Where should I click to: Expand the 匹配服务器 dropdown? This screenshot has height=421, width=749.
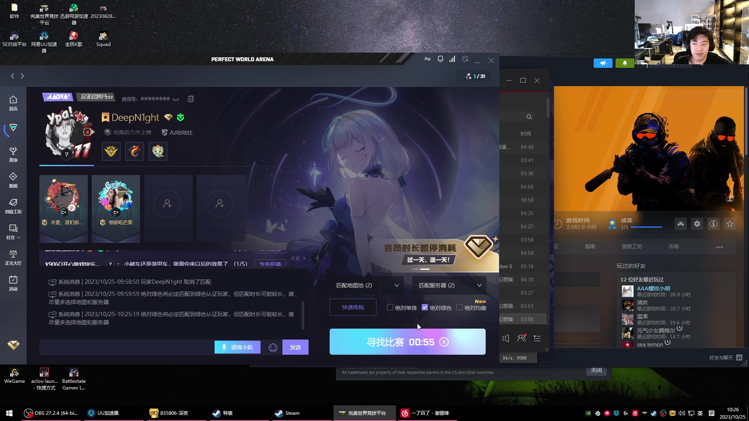tap(449, 285)
